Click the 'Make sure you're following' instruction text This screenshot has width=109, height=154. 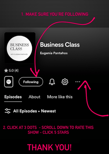(55, 14)
